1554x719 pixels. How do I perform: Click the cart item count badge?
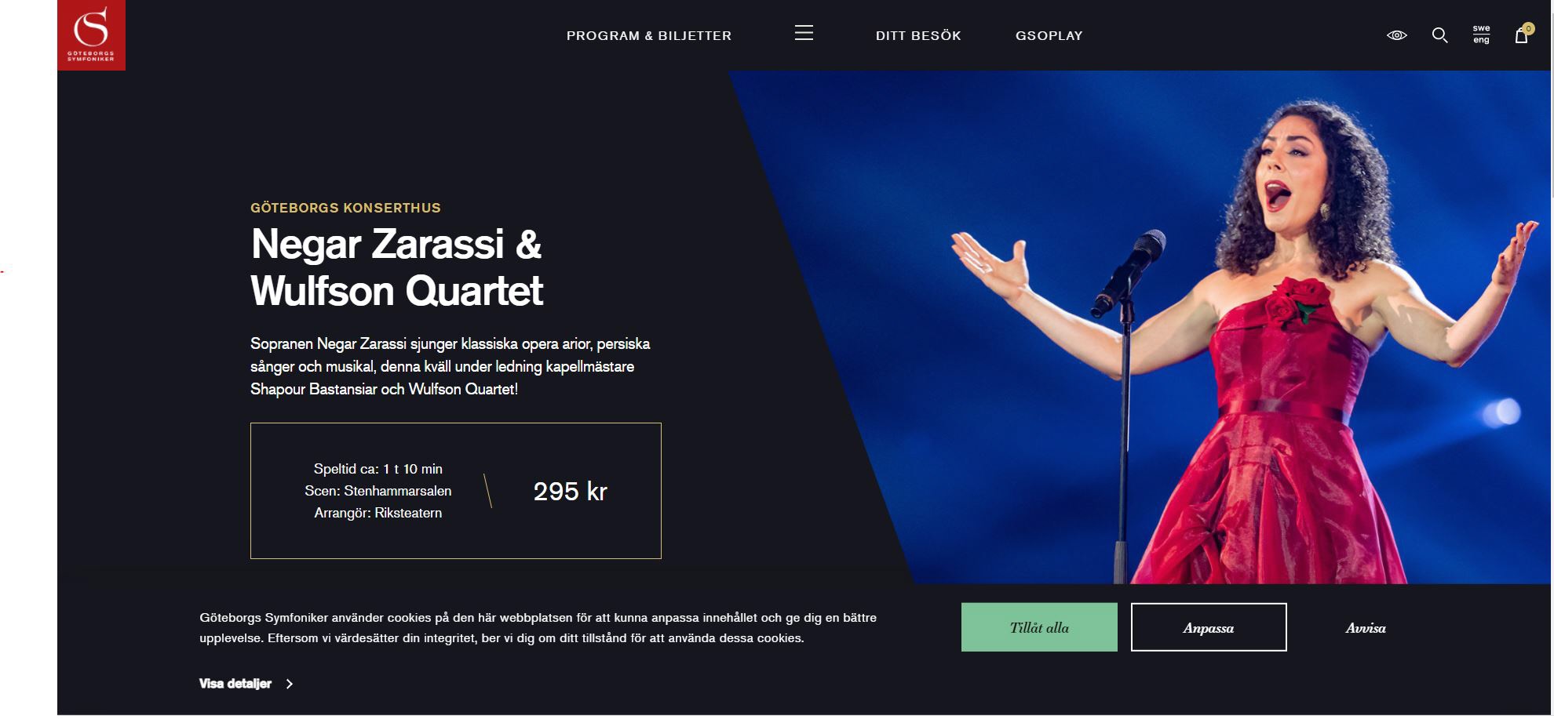point(1528,28)
